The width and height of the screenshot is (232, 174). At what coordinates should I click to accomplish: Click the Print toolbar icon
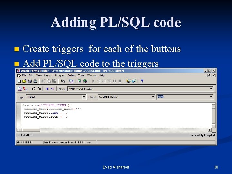click(35, 81)
